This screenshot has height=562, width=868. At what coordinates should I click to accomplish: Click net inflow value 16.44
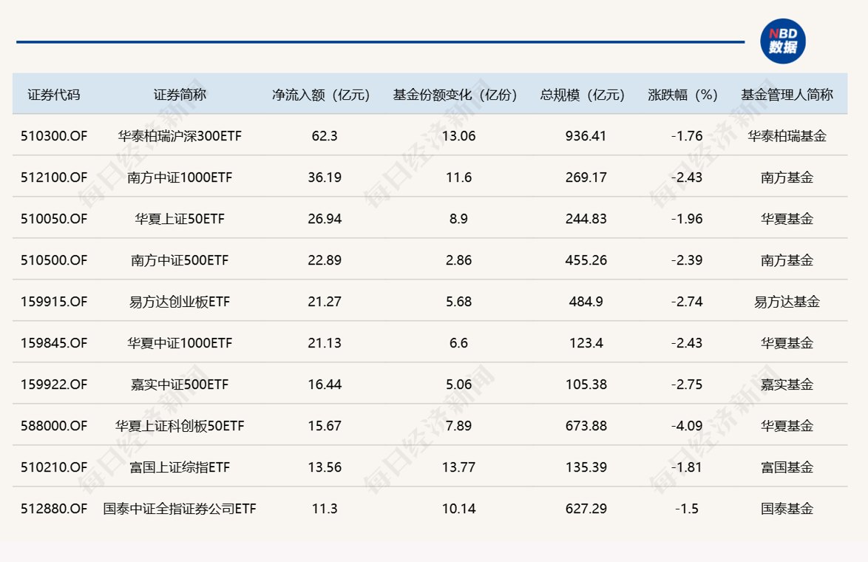pos(325,385)
